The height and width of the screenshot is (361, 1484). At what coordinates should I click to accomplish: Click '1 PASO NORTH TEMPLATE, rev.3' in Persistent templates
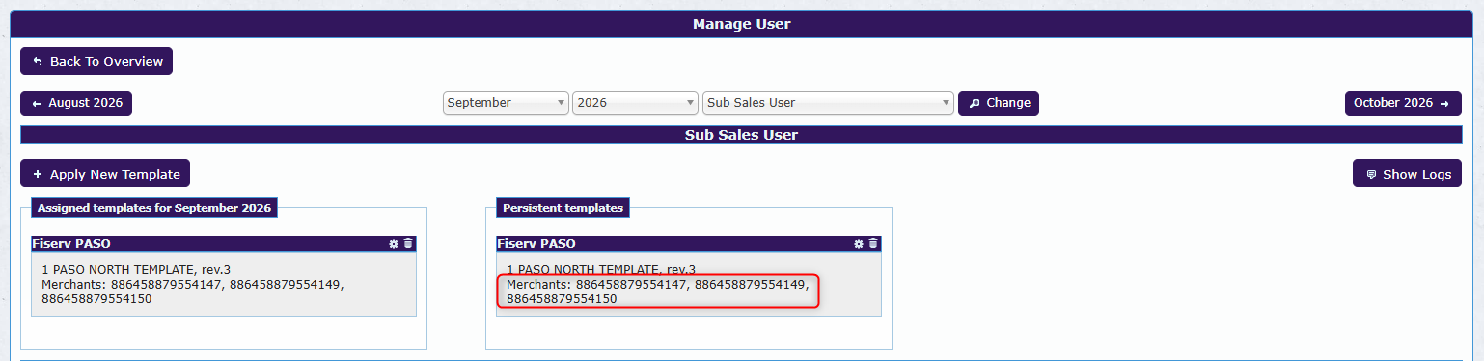[601, 270]
